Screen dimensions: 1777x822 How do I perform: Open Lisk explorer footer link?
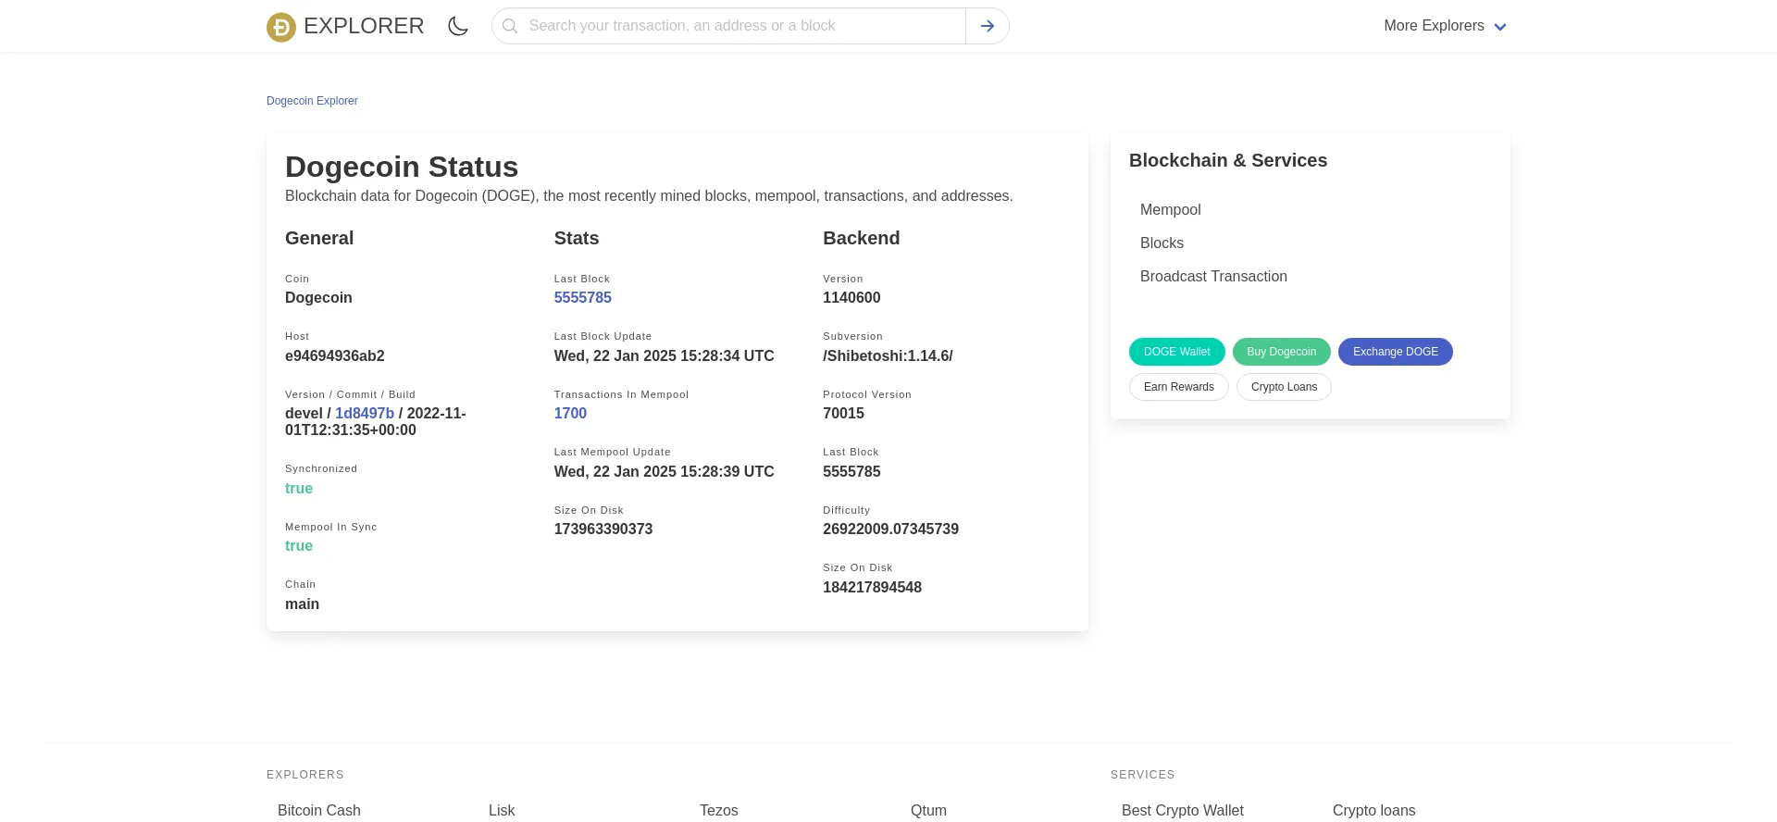tap(502, 810)
